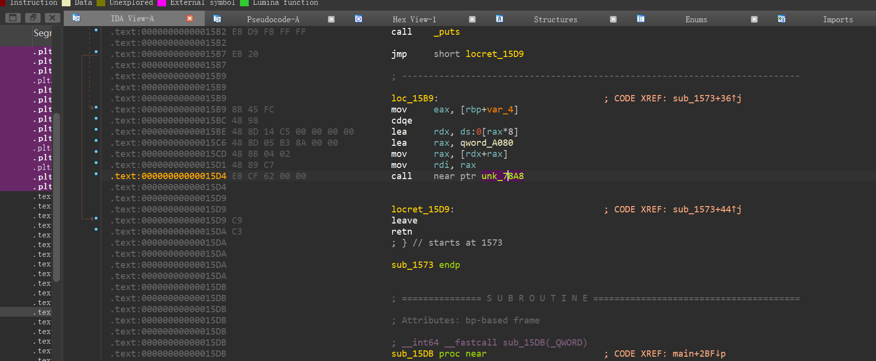Click the External symbol magenta swatch
The image size is (876, 361).
(x=162, y=3)
